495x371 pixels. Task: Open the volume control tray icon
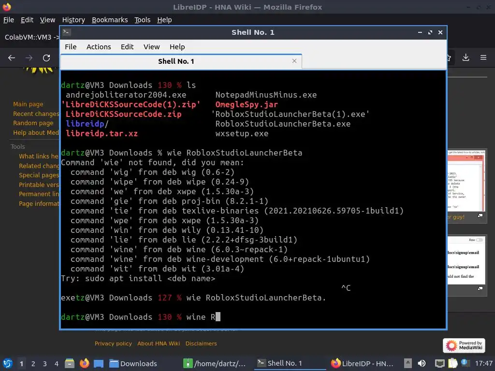point(422,363)
